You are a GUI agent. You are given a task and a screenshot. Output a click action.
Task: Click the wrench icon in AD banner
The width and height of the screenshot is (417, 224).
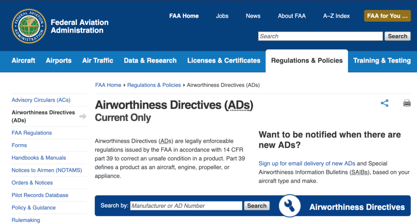click(290, 206)
